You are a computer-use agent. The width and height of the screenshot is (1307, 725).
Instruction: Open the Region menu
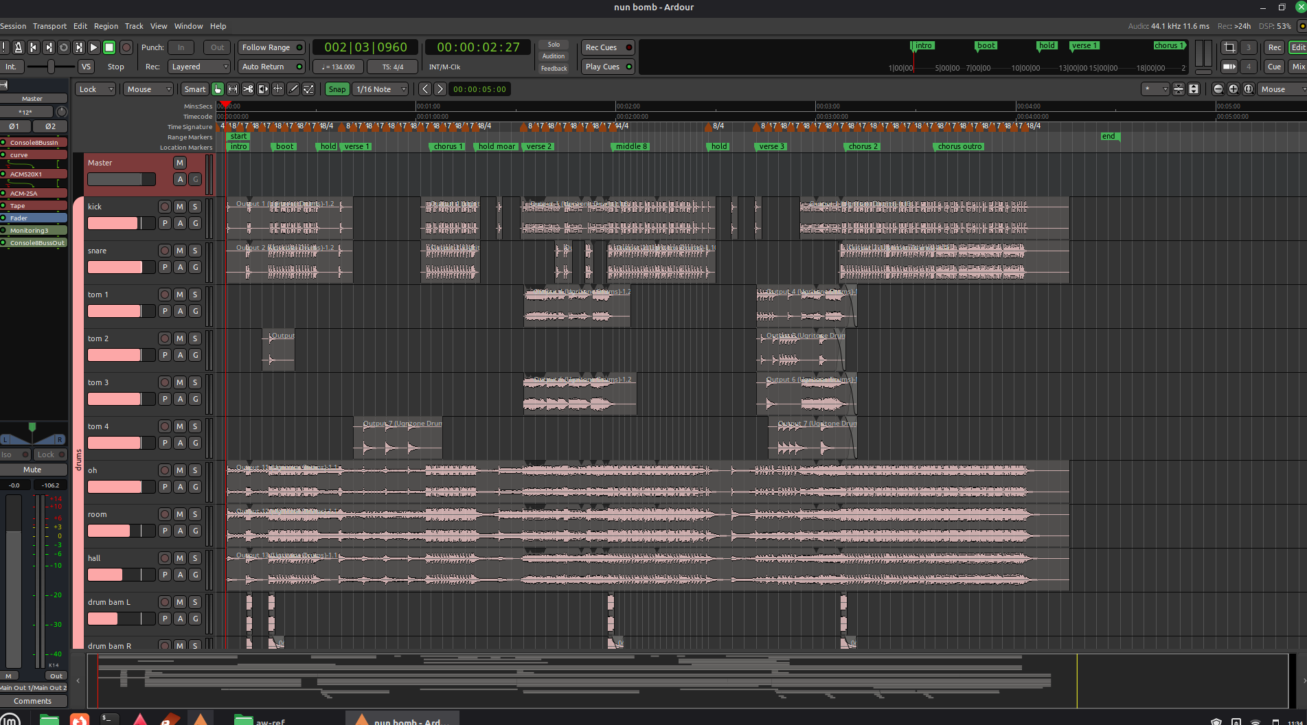(x=106, y=26)
